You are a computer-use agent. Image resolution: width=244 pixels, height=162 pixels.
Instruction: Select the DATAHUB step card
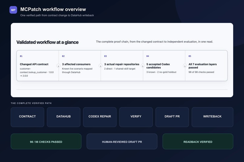[x=64, y=117]
